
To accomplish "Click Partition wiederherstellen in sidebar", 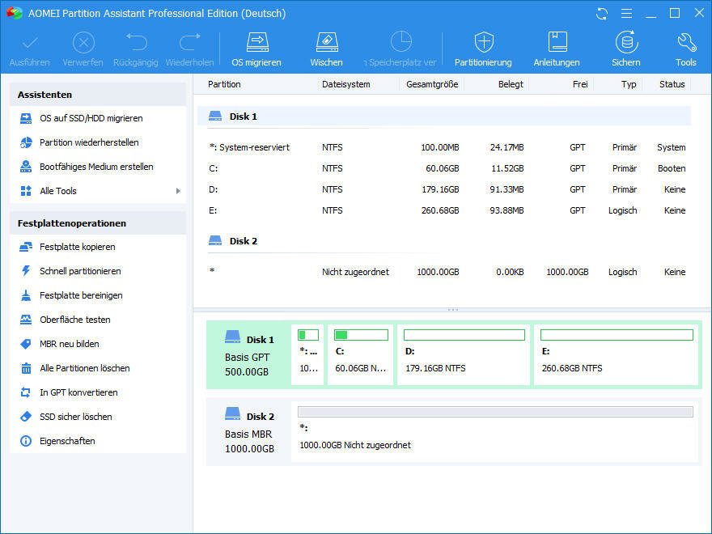I will click(89, 142).
